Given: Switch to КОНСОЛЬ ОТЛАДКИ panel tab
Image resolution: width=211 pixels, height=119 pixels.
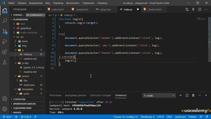Looking at the screenshot, I should click(x=101, y=96).
